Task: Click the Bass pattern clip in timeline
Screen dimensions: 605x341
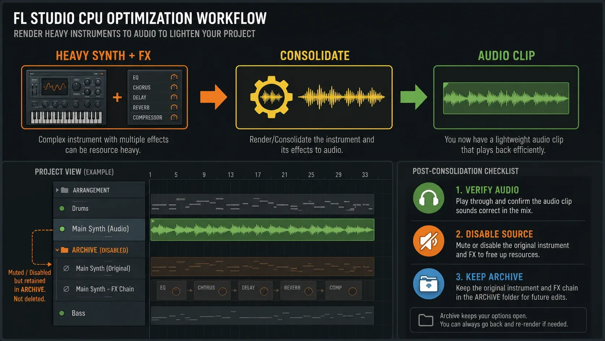Action: click(262, 315)
